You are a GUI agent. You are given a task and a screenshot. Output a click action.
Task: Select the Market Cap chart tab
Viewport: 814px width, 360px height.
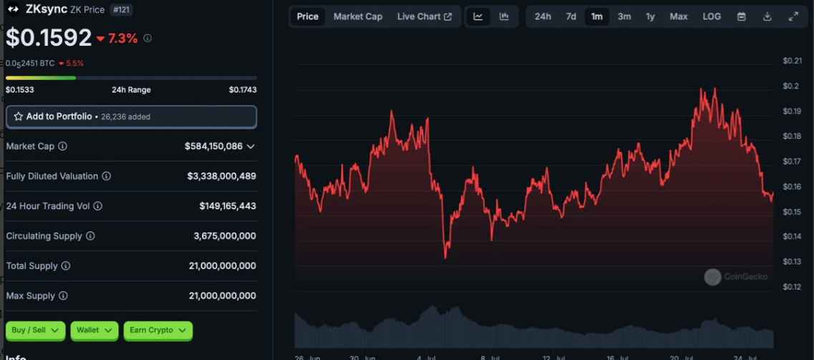coord(358,16)
